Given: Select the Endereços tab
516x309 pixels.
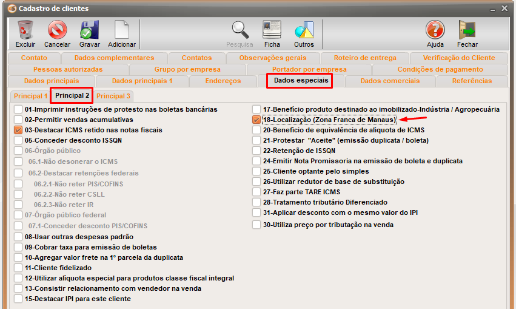Looking at the screenshot, I should (x=223, y=81).
